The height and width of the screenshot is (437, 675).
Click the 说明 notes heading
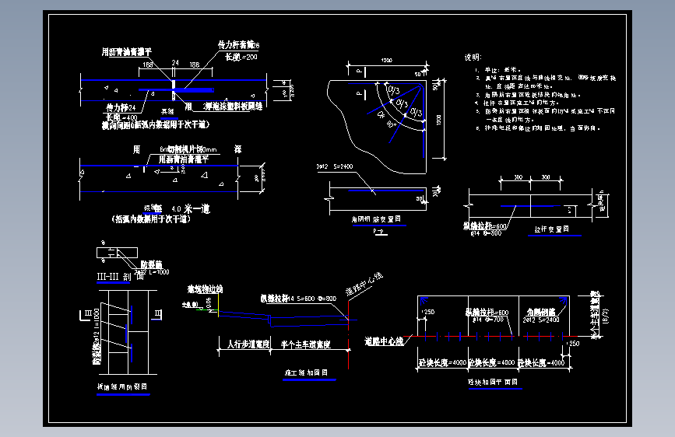tap(473, 58)
